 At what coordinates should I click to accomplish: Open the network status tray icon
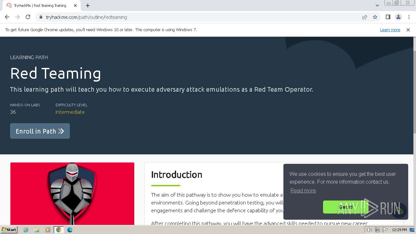pyautogui.click(x=377, y=230)
